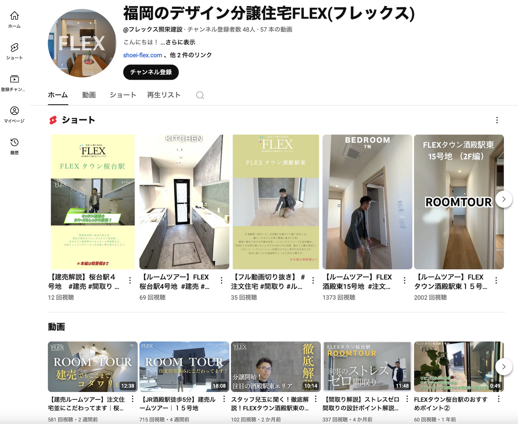This screenshot has width=518, height=424.
Task: Open title スタッフ児玉に聞く！徹底解説
Action: tap(270, 404)
